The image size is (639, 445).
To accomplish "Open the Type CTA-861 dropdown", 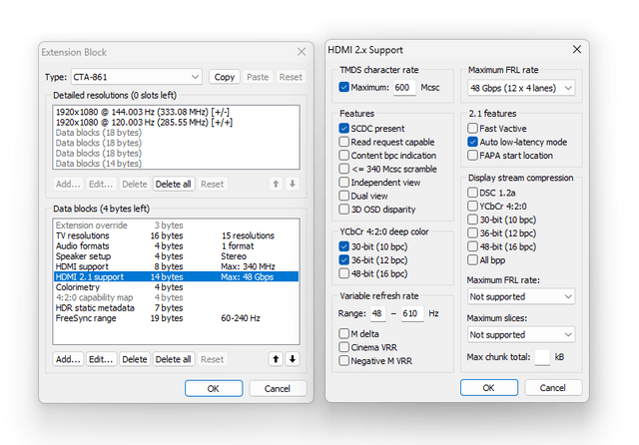I will pyautogui.click(x=137, y=77).
